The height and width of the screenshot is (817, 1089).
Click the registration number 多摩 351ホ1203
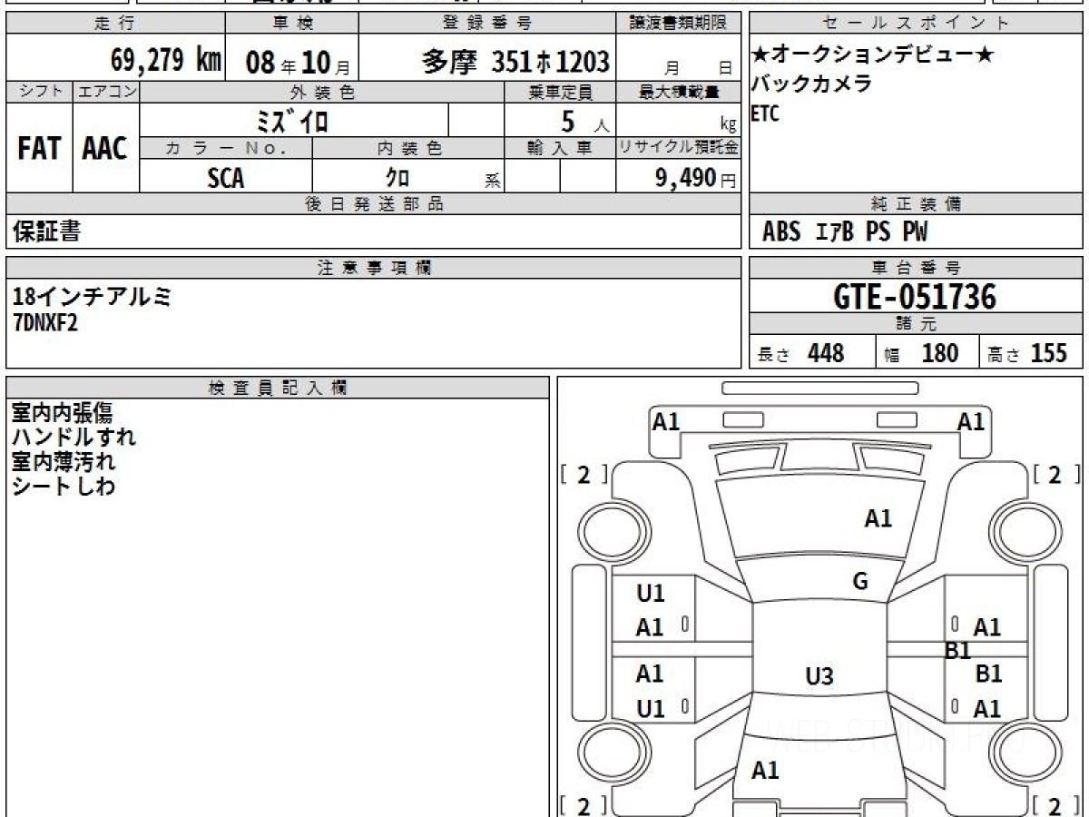515,62
